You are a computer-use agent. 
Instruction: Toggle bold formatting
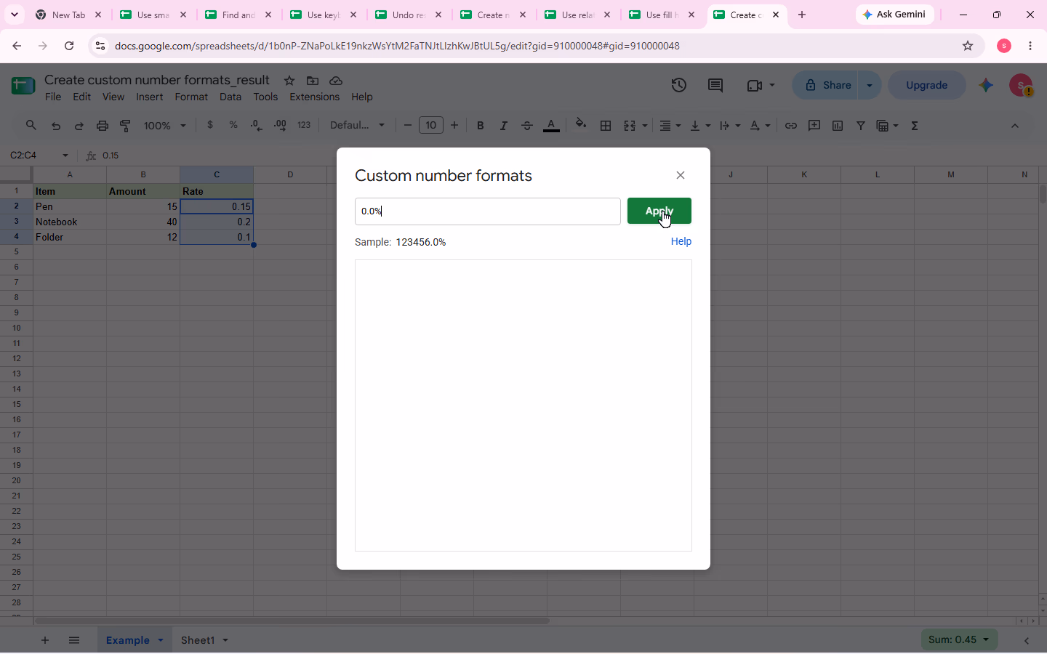click(x=481, y=126)
